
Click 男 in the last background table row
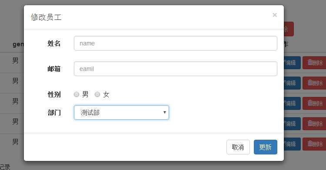pos(15,142)
